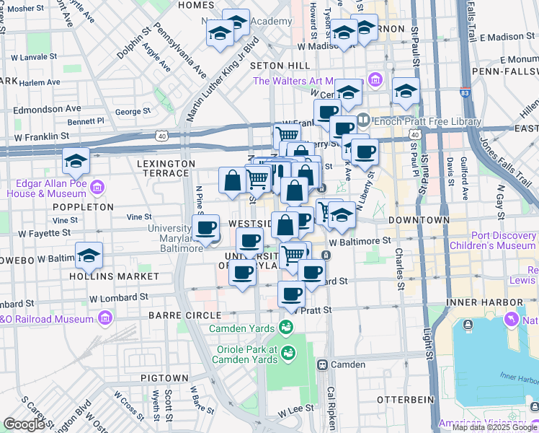
Task: Click the Light St street label
Action: click(x=428, y=344)
